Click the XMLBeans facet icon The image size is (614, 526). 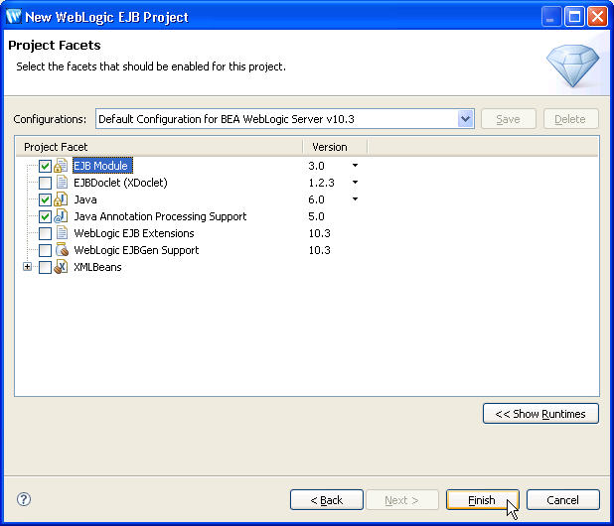pos(61,267)
